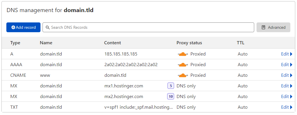Click the Type column header
Viewport: 297px width, 115px height.
[x=15, y=43]
